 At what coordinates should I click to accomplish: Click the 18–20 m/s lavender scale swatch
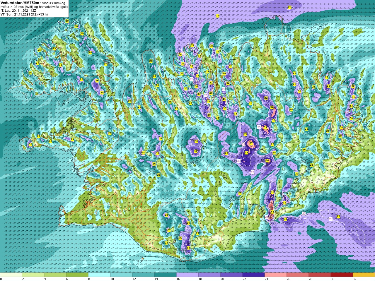point(209,275)
